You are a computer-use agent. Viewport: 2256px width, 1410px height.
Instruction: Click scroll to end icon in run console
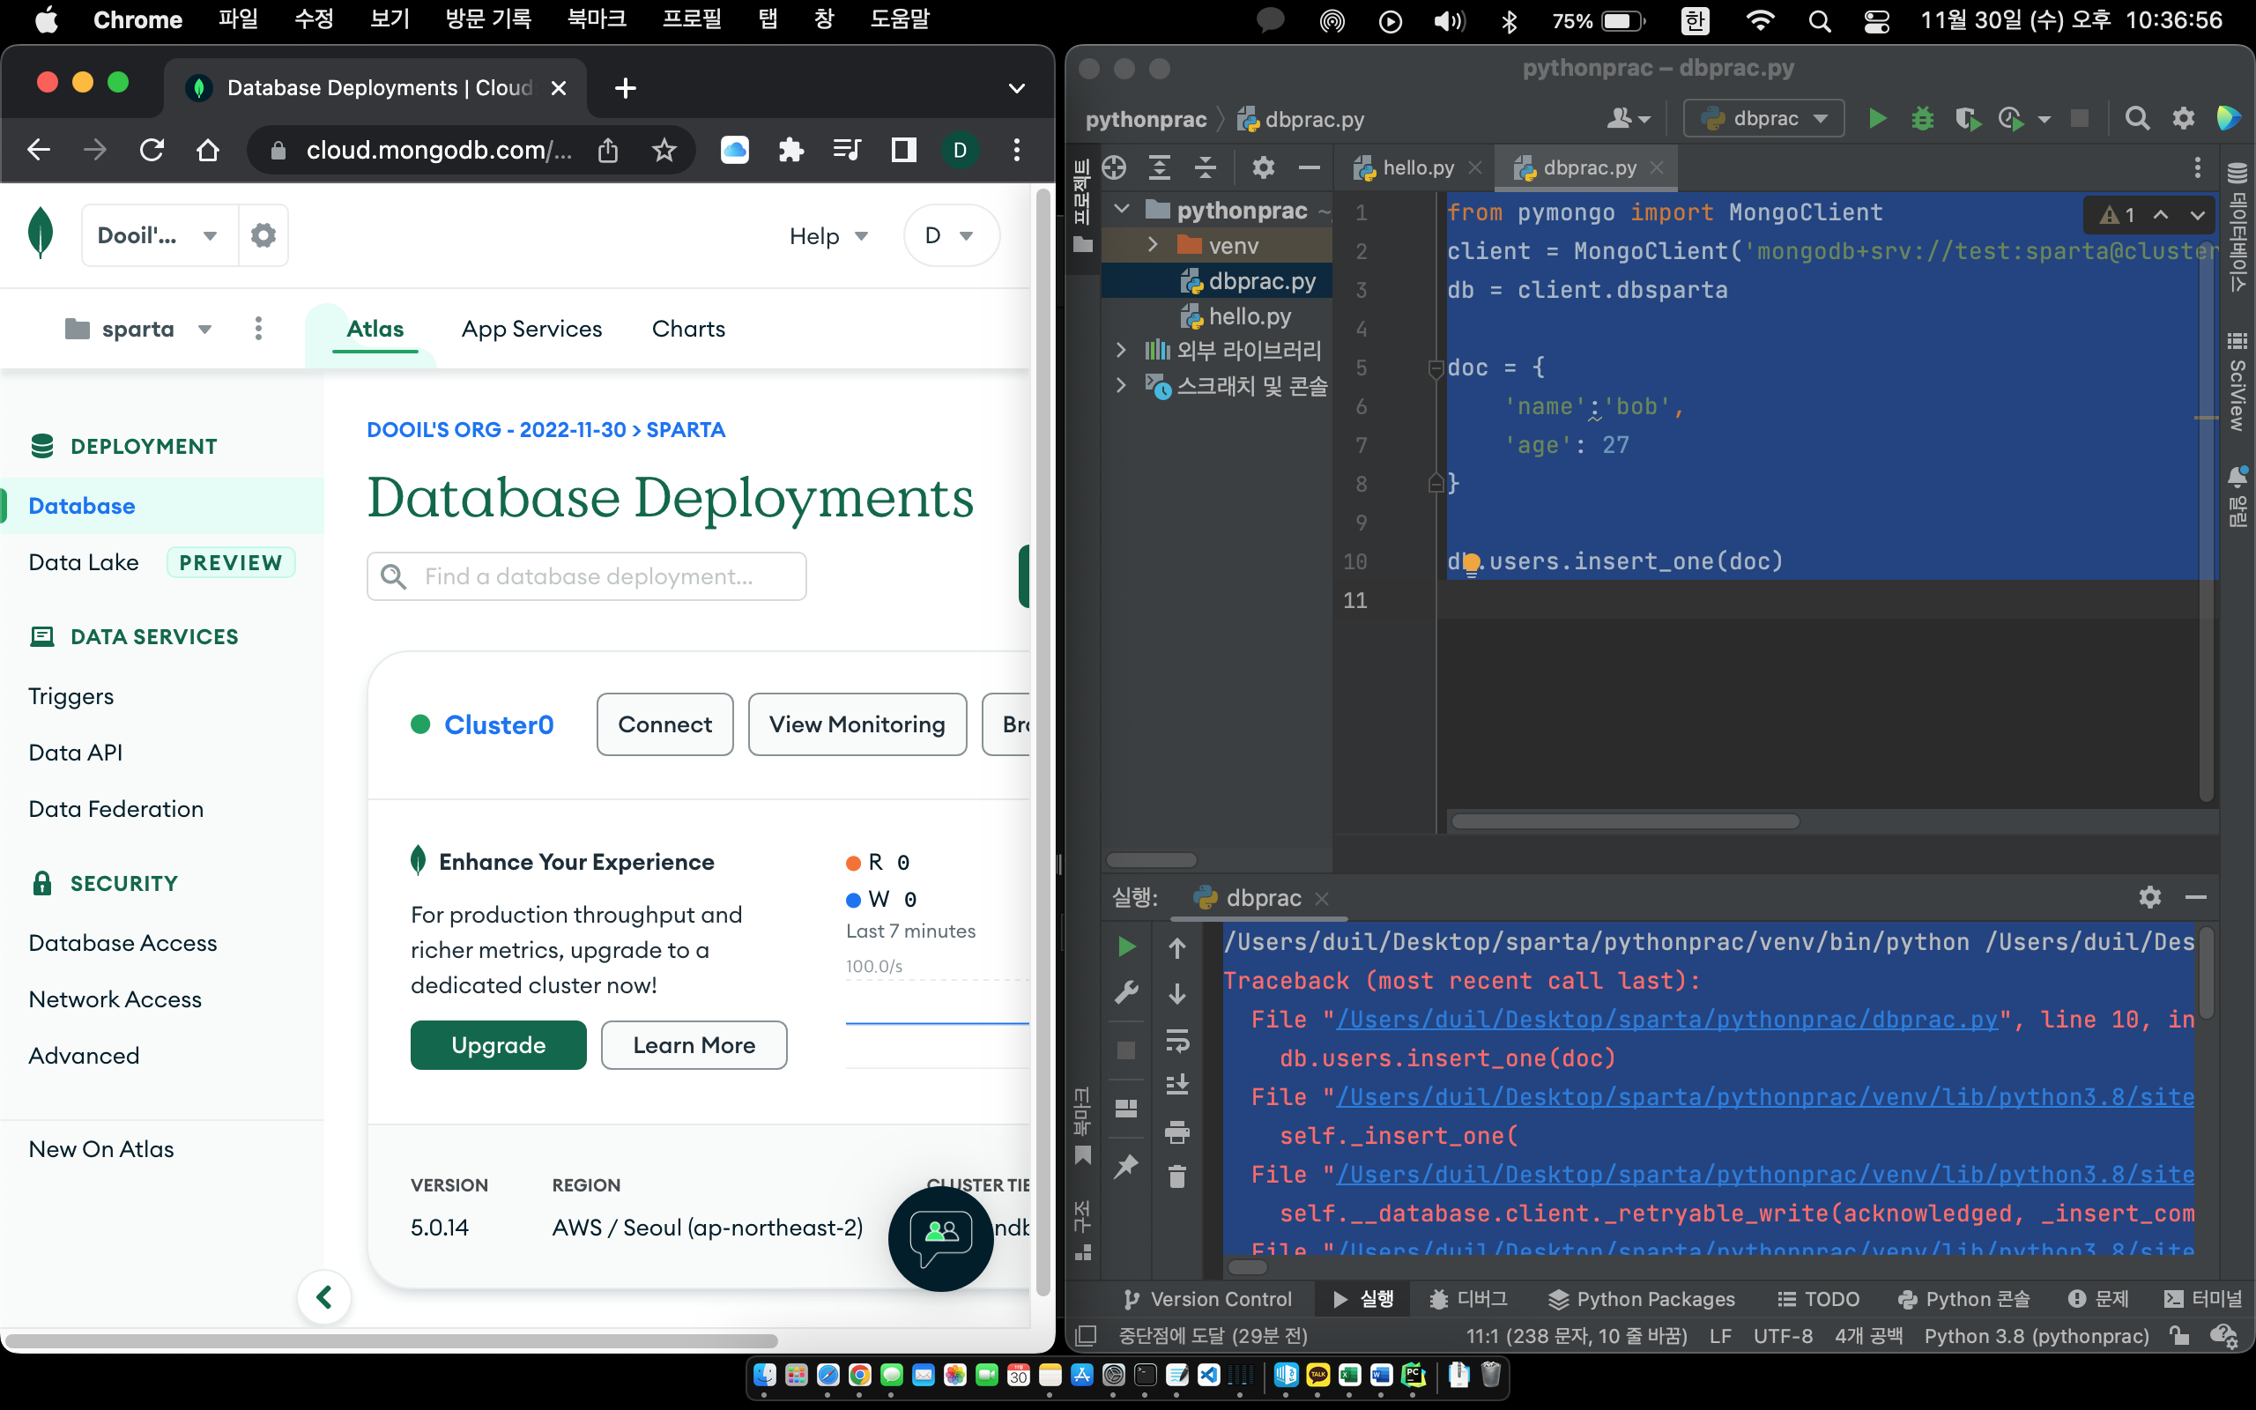point(1176,1085)
